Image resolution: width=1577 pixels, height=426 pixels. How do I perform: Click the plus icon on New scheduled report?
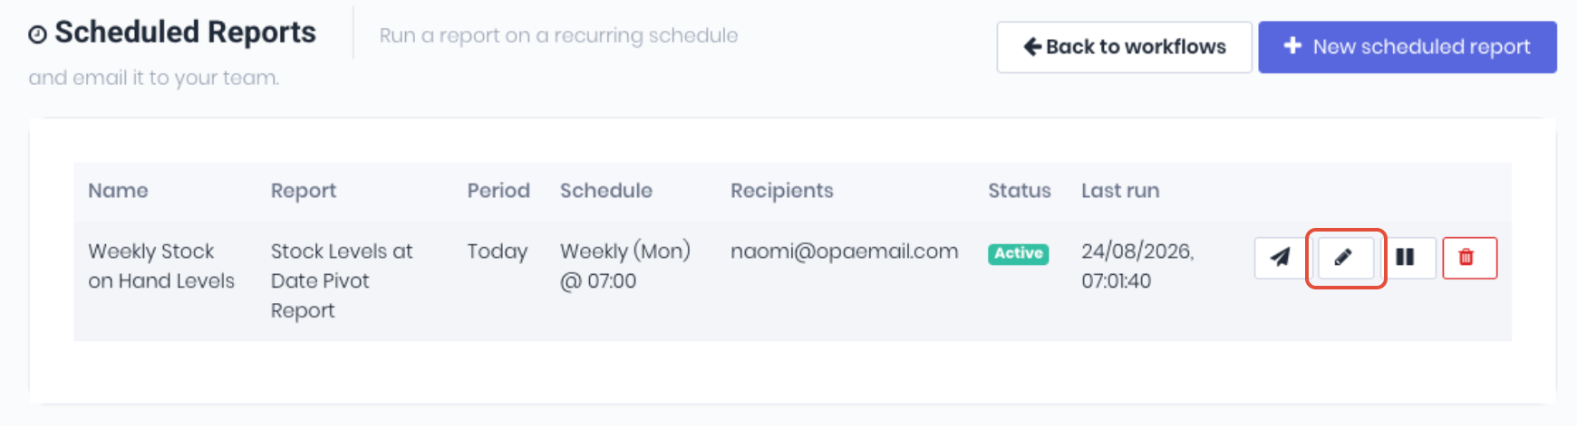click(x=1292, y=46)
